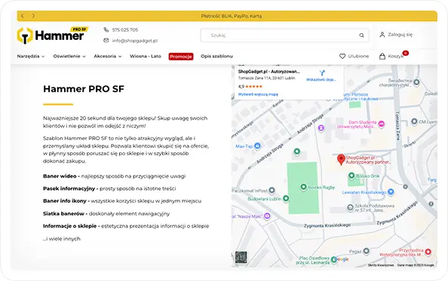Image resolution: width=448 pixels, height=281 pixels.
Task: Click the info@shopgadget.pl email link
Action: 135,41
